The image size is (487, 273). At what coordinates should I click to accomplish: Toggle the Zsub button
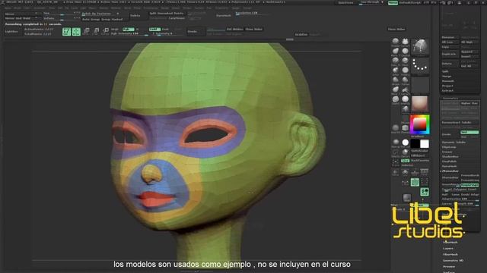165,29
